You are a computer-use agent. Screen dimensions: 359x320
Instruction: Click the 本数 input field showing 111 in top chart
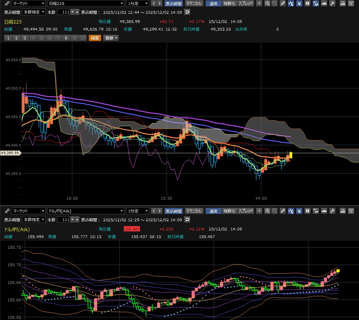click(64, 12)
